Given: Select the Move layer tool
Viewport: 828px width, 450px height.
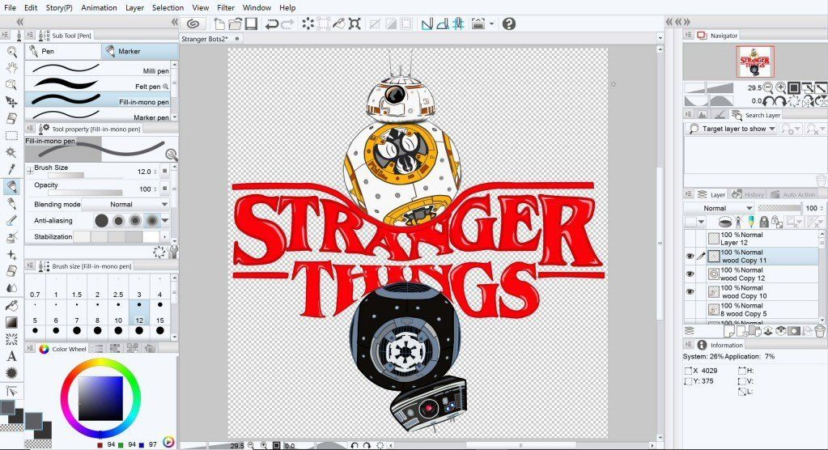Looking at the screenshot, I should (x=11, y=101).
